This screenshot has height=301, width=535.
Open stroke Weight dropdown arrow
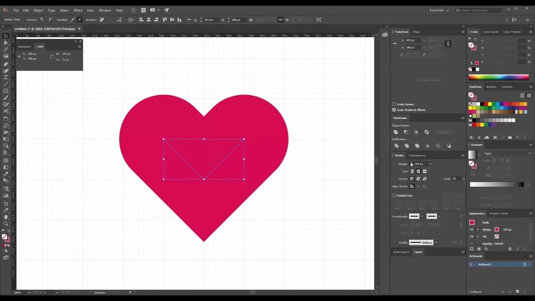pos(431,164)
